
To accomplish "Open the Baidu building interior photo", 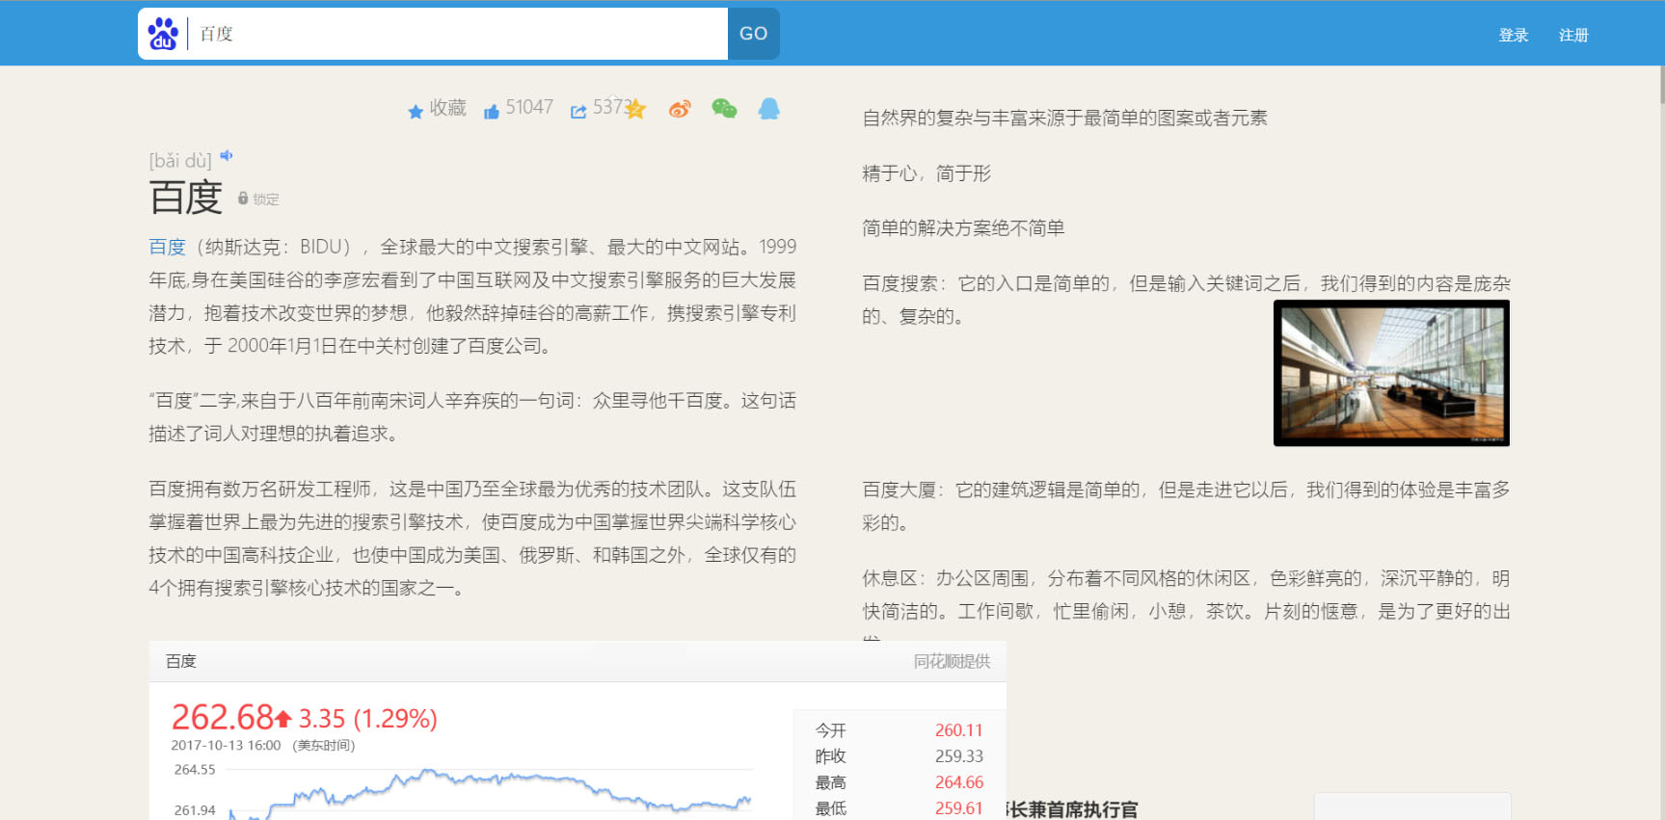I will coord(1391,373).
